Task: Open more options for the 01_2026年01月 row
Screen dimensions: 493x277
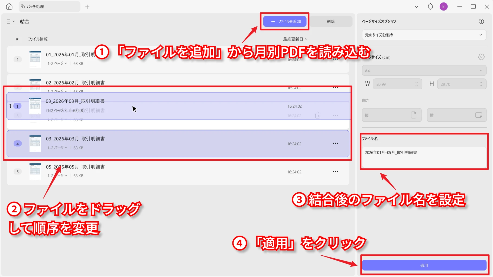Action: tap(335, 59)
